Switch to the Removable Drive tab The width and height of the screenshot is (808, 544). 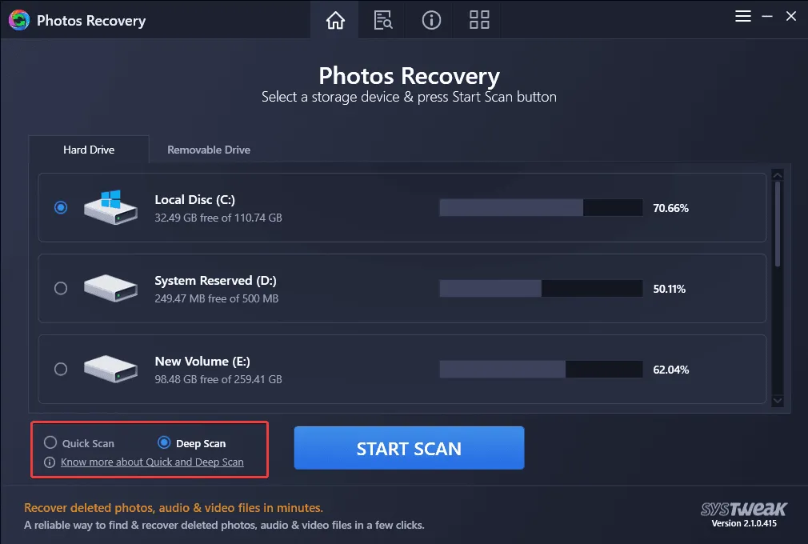pos(209,150)
